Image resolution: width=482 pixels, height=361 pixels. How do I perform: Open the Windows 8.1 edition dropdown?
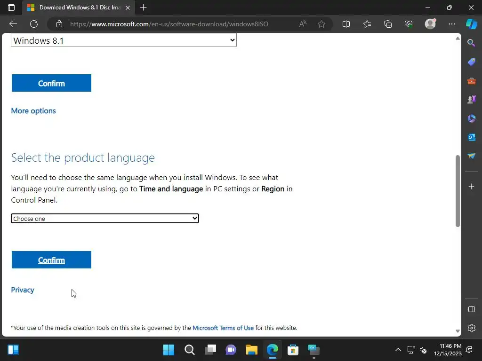point(124,40)
